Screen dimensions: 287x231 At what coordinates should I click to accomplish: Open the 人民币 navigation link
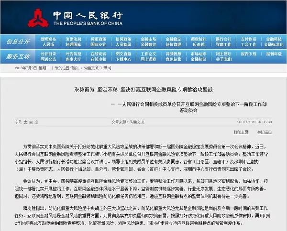pos(48,44)
